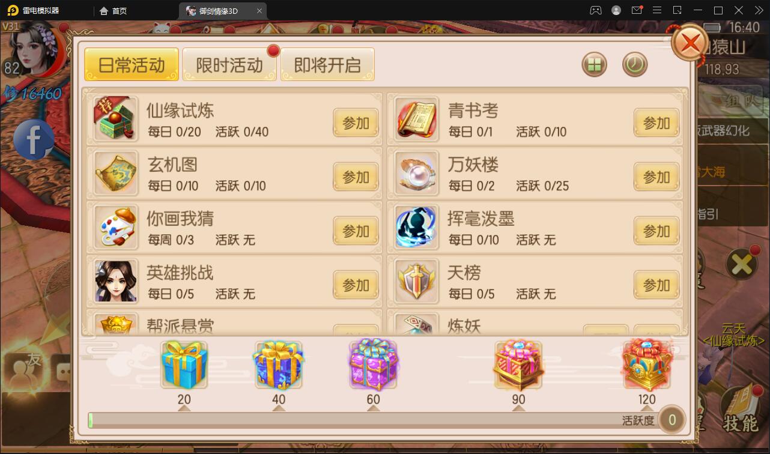Open the clock schedule icon
Image resolution: width=770 pixels, height=454 pixels.
pos(635,64)
